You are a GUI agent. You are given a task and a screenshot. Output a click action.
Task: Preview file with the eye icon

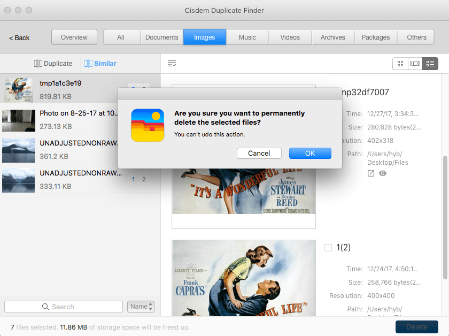pyautogui.click(x=383, y=173)
